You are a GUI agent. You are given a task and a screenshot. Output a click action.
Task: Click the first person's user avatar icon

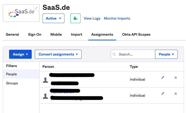(45, 80)
